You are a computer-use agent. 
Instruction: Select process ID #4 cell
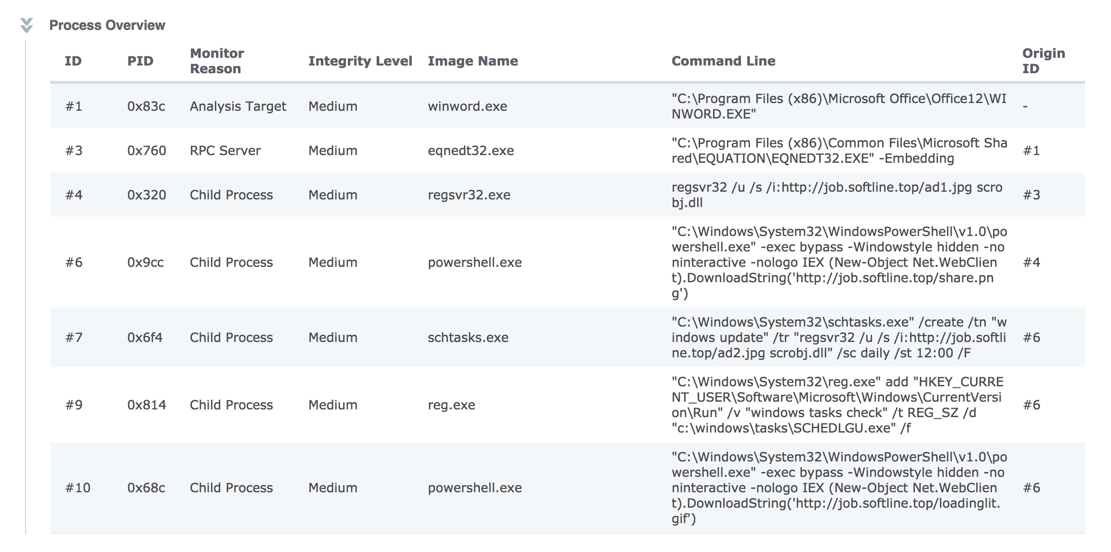click(x=74, y=195)
